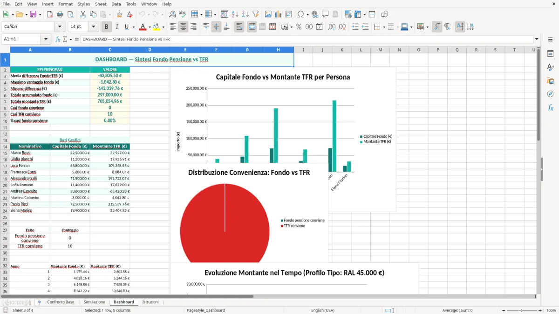Sort descending Z to A
The width and height of the screenshot is (559, 314).
(245, 14)
